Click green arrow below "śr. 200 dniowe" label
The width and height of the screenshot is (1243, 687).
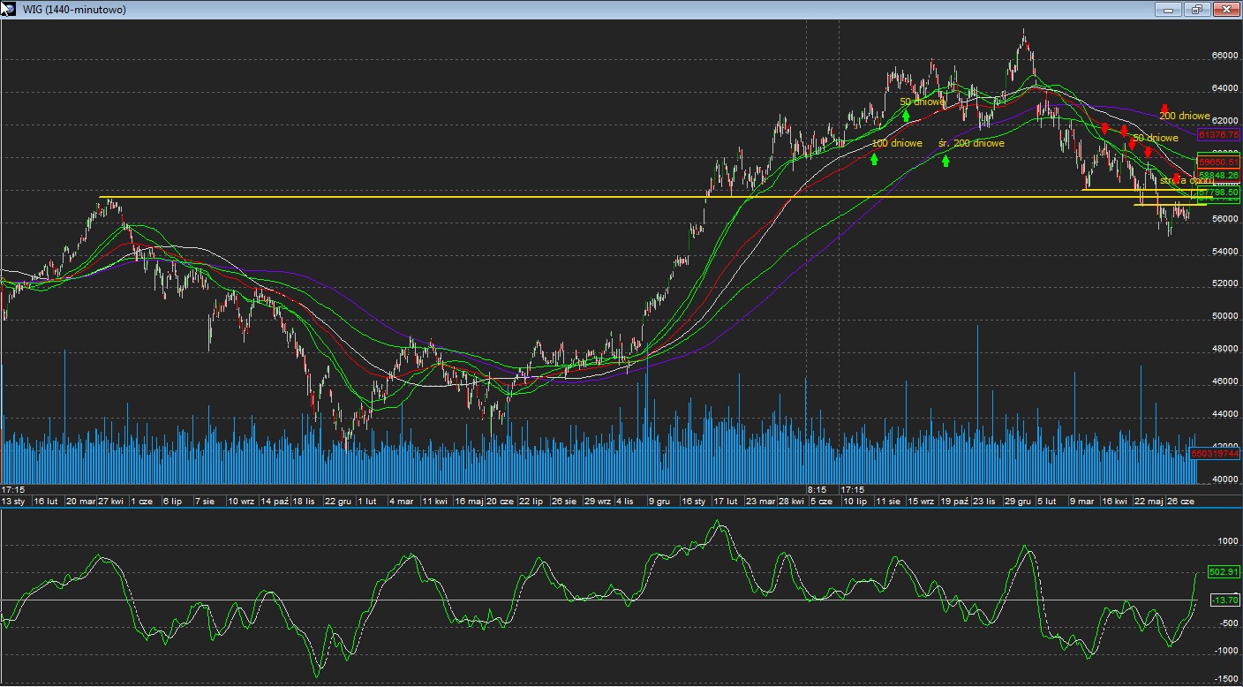click(x=945, y=161)
